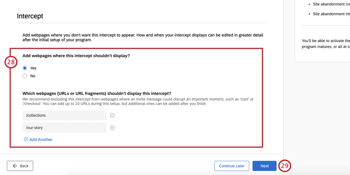This screenshot has height=175, width=350.
Task: Go back with the Back button
Action: 20,166
